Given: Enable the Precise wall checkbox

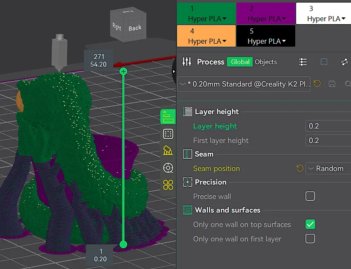Looking at the screenshot, I should coord(310,196).
